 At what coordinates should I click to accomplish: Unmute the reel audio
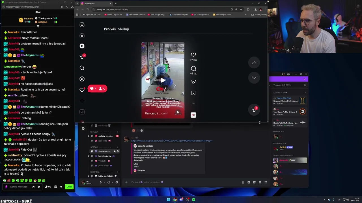coord(178,112)
